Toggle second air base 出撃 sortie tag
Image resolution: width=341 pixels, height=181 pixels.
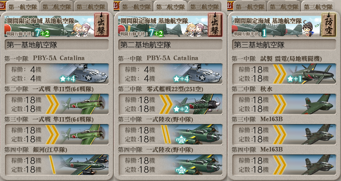click(215, 25)
